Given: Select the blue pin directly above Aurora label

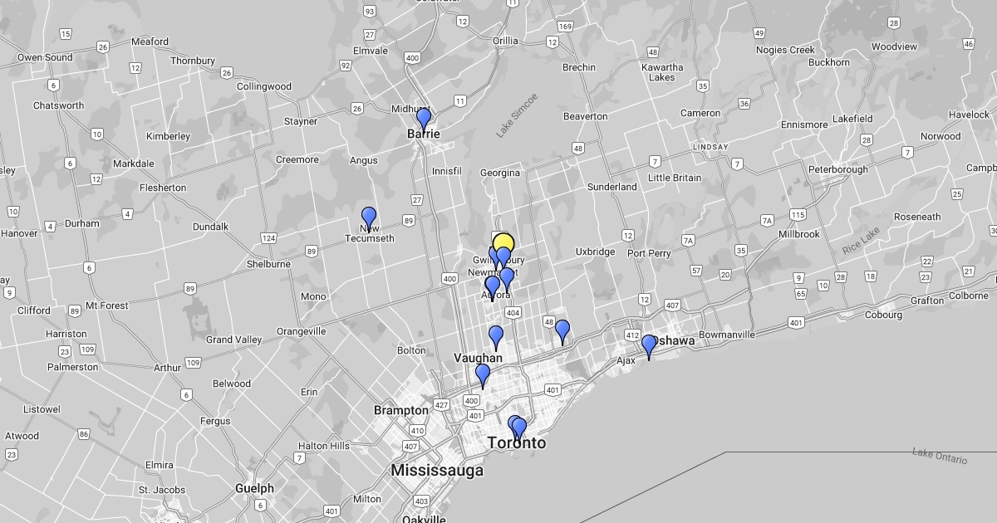Looking at the screenshot, I should (x=492, y=287).
